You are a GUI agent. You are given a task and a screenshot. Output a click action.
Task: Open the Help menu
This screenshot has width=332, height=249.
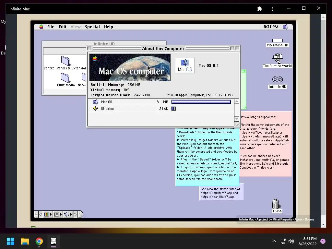point(108,27)
